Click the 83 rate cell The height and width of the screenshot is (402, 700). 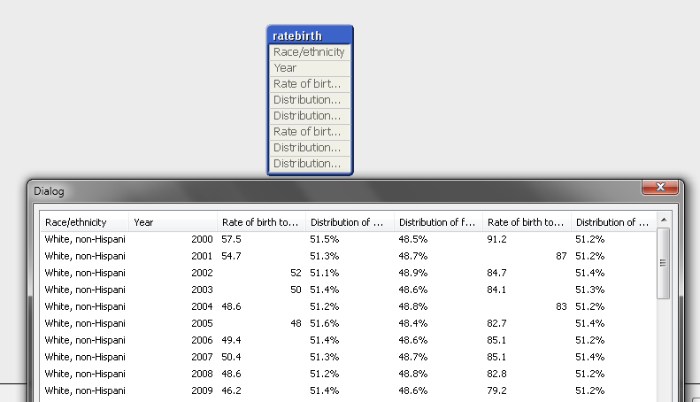[x=561, y=307]
